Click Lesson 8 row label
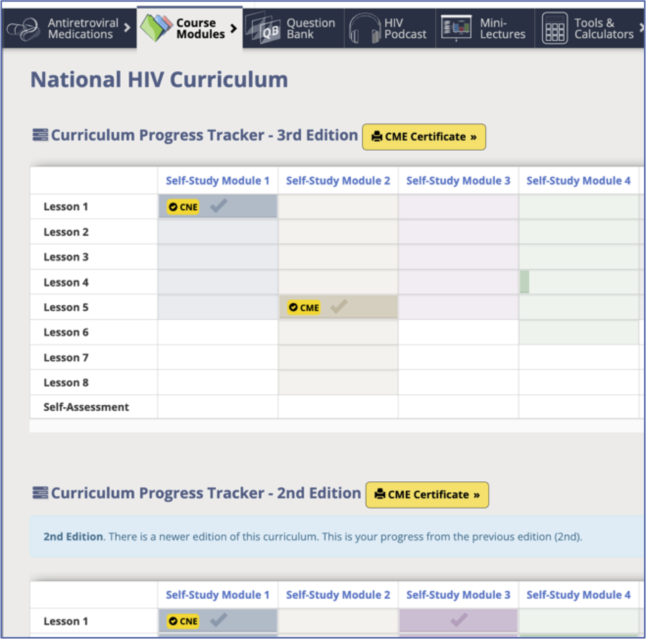 66,383
